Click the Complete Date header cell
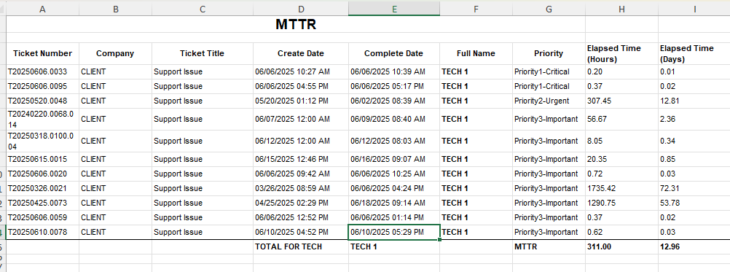The image size is (730, 272). click(394, 53)
